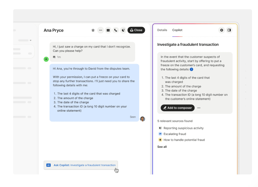
Task: Open the Escalating fraud source
Action: pyautogui.click(x=174, y=134)
